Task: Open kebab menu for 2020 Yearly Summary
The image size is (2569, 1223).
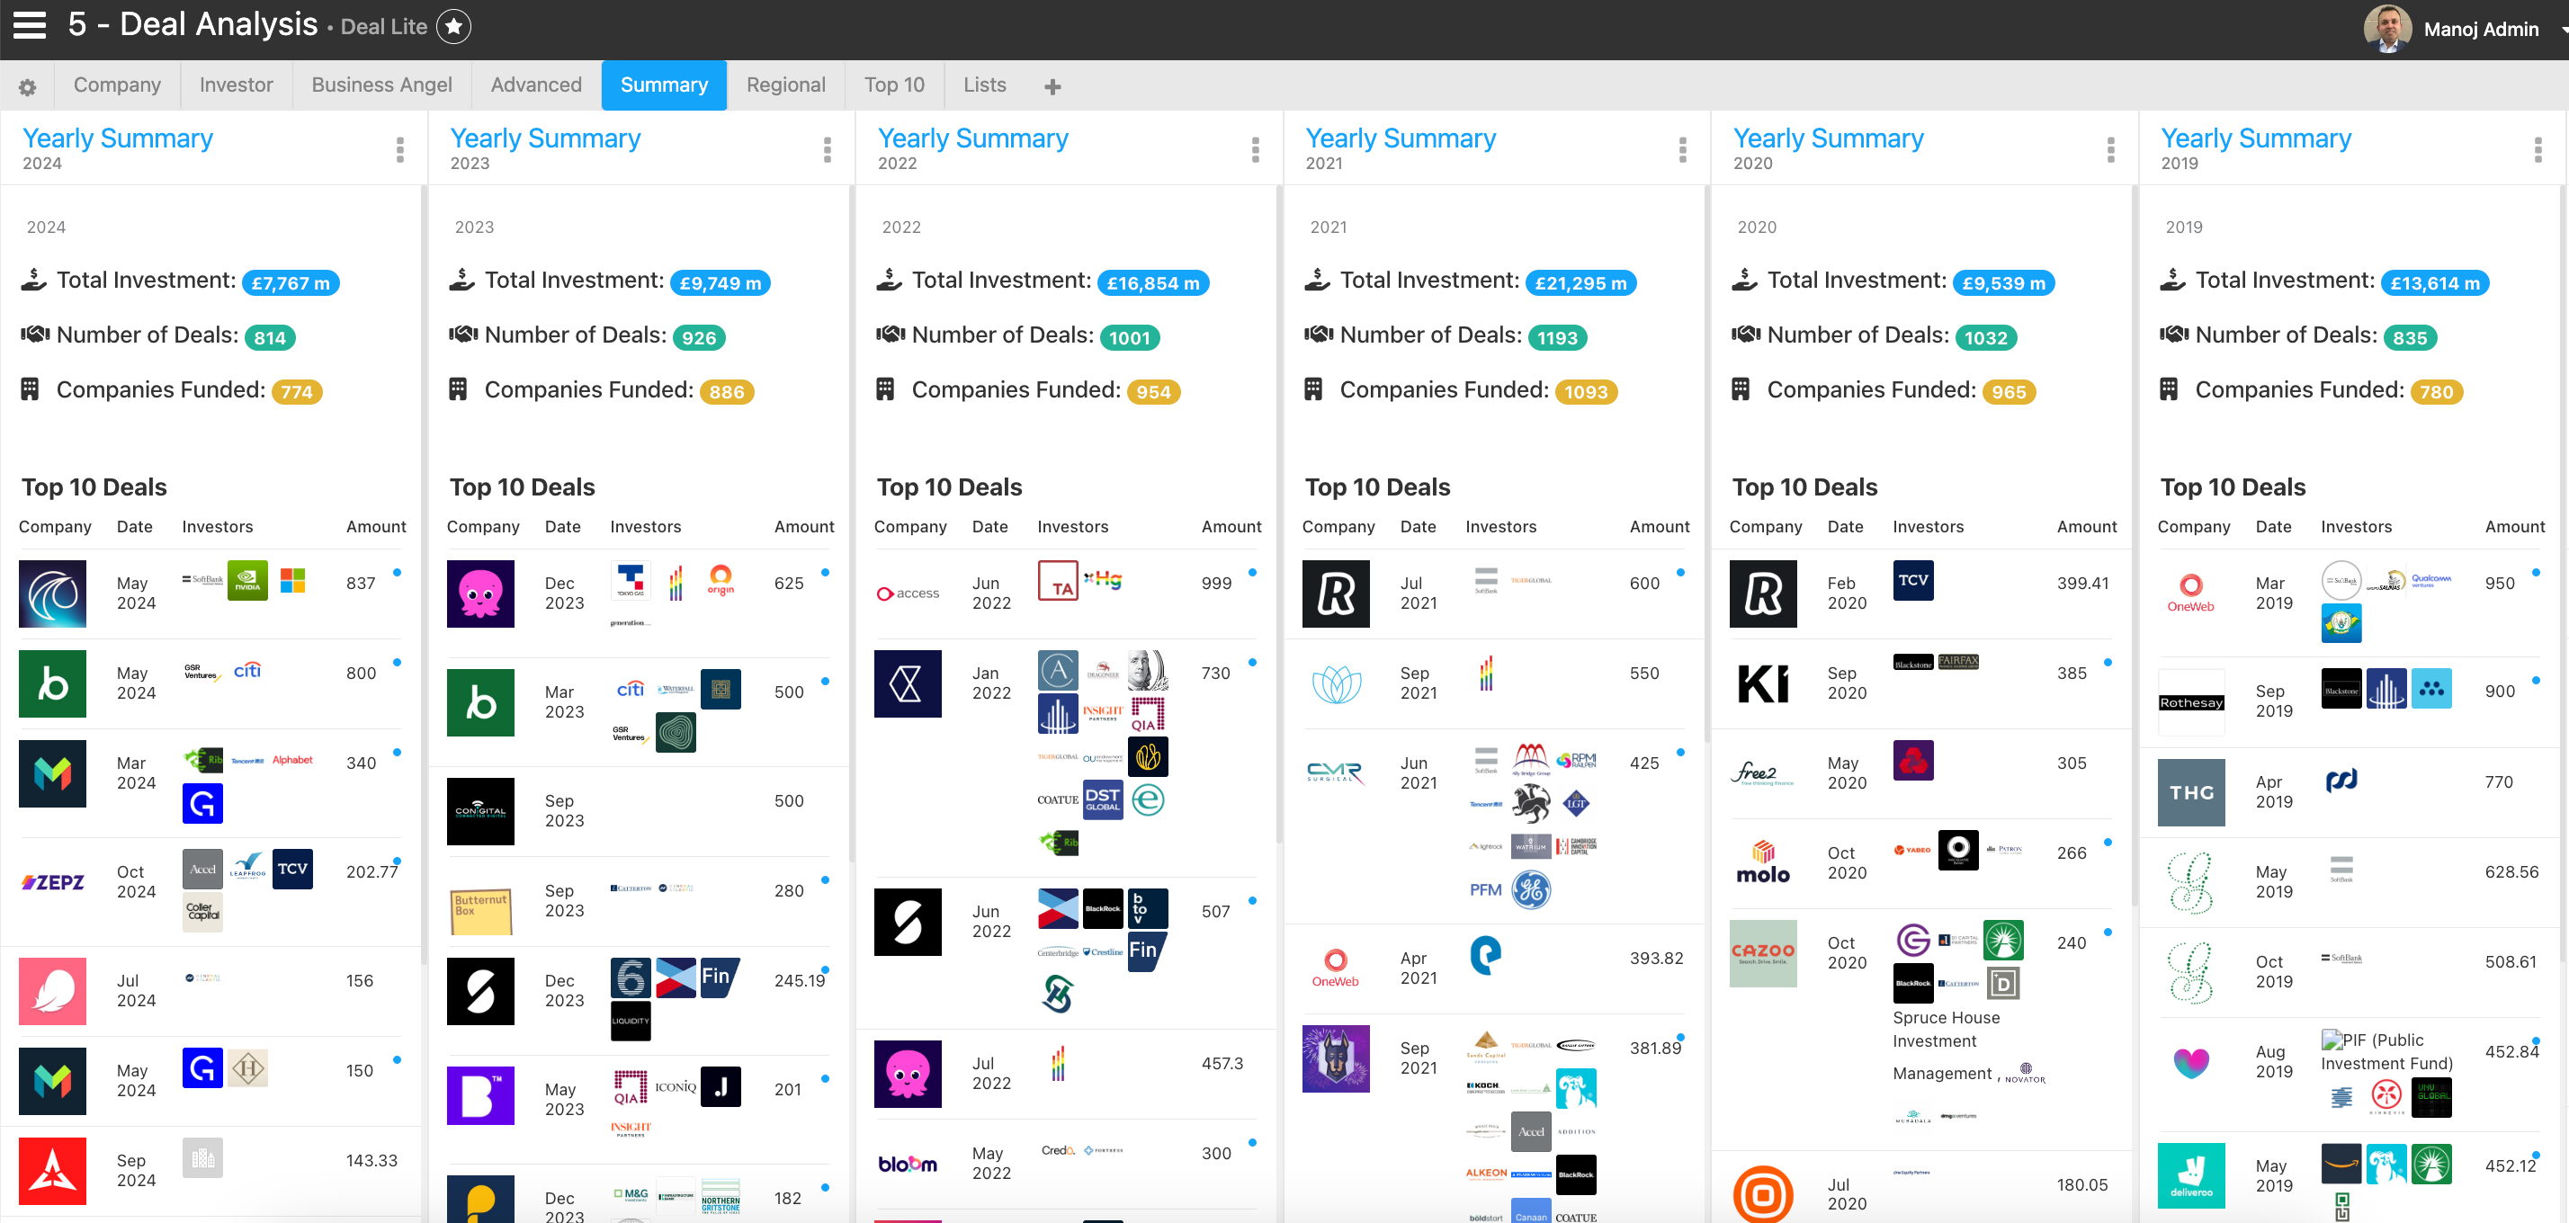Action: pos(2110,149)
